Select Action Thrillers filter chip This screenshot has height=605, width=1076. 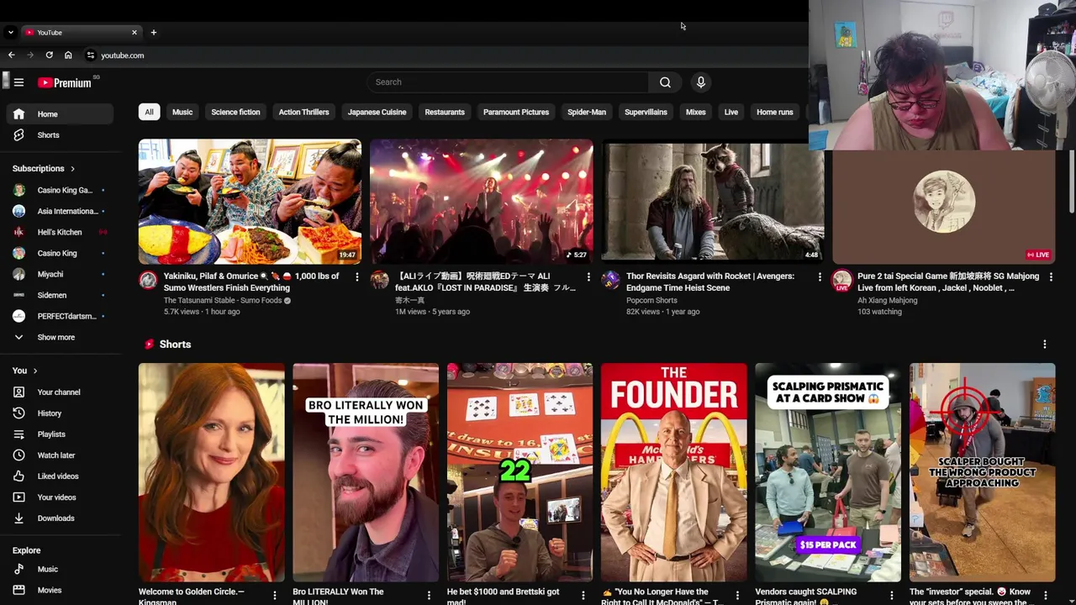303,112
